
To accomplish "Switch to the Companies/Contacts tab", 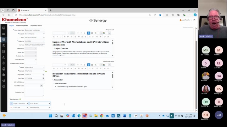I will click(36, 26).
